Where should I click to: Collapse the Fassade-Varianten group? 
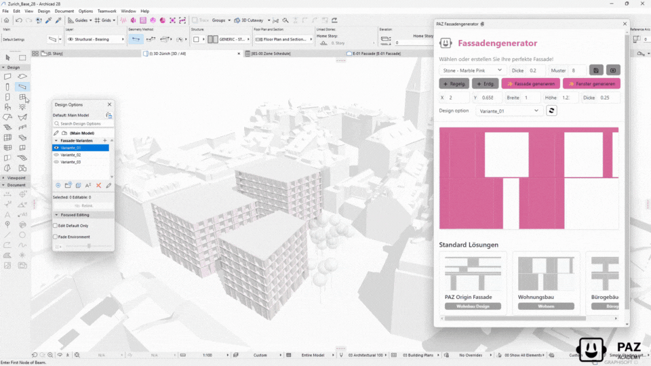pos(56,141)
